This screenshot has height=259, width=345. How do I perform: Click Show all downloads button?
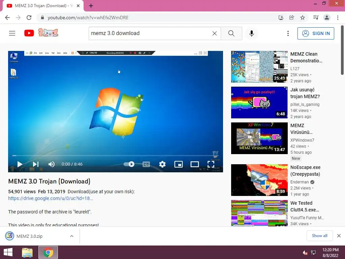(319, 236)
